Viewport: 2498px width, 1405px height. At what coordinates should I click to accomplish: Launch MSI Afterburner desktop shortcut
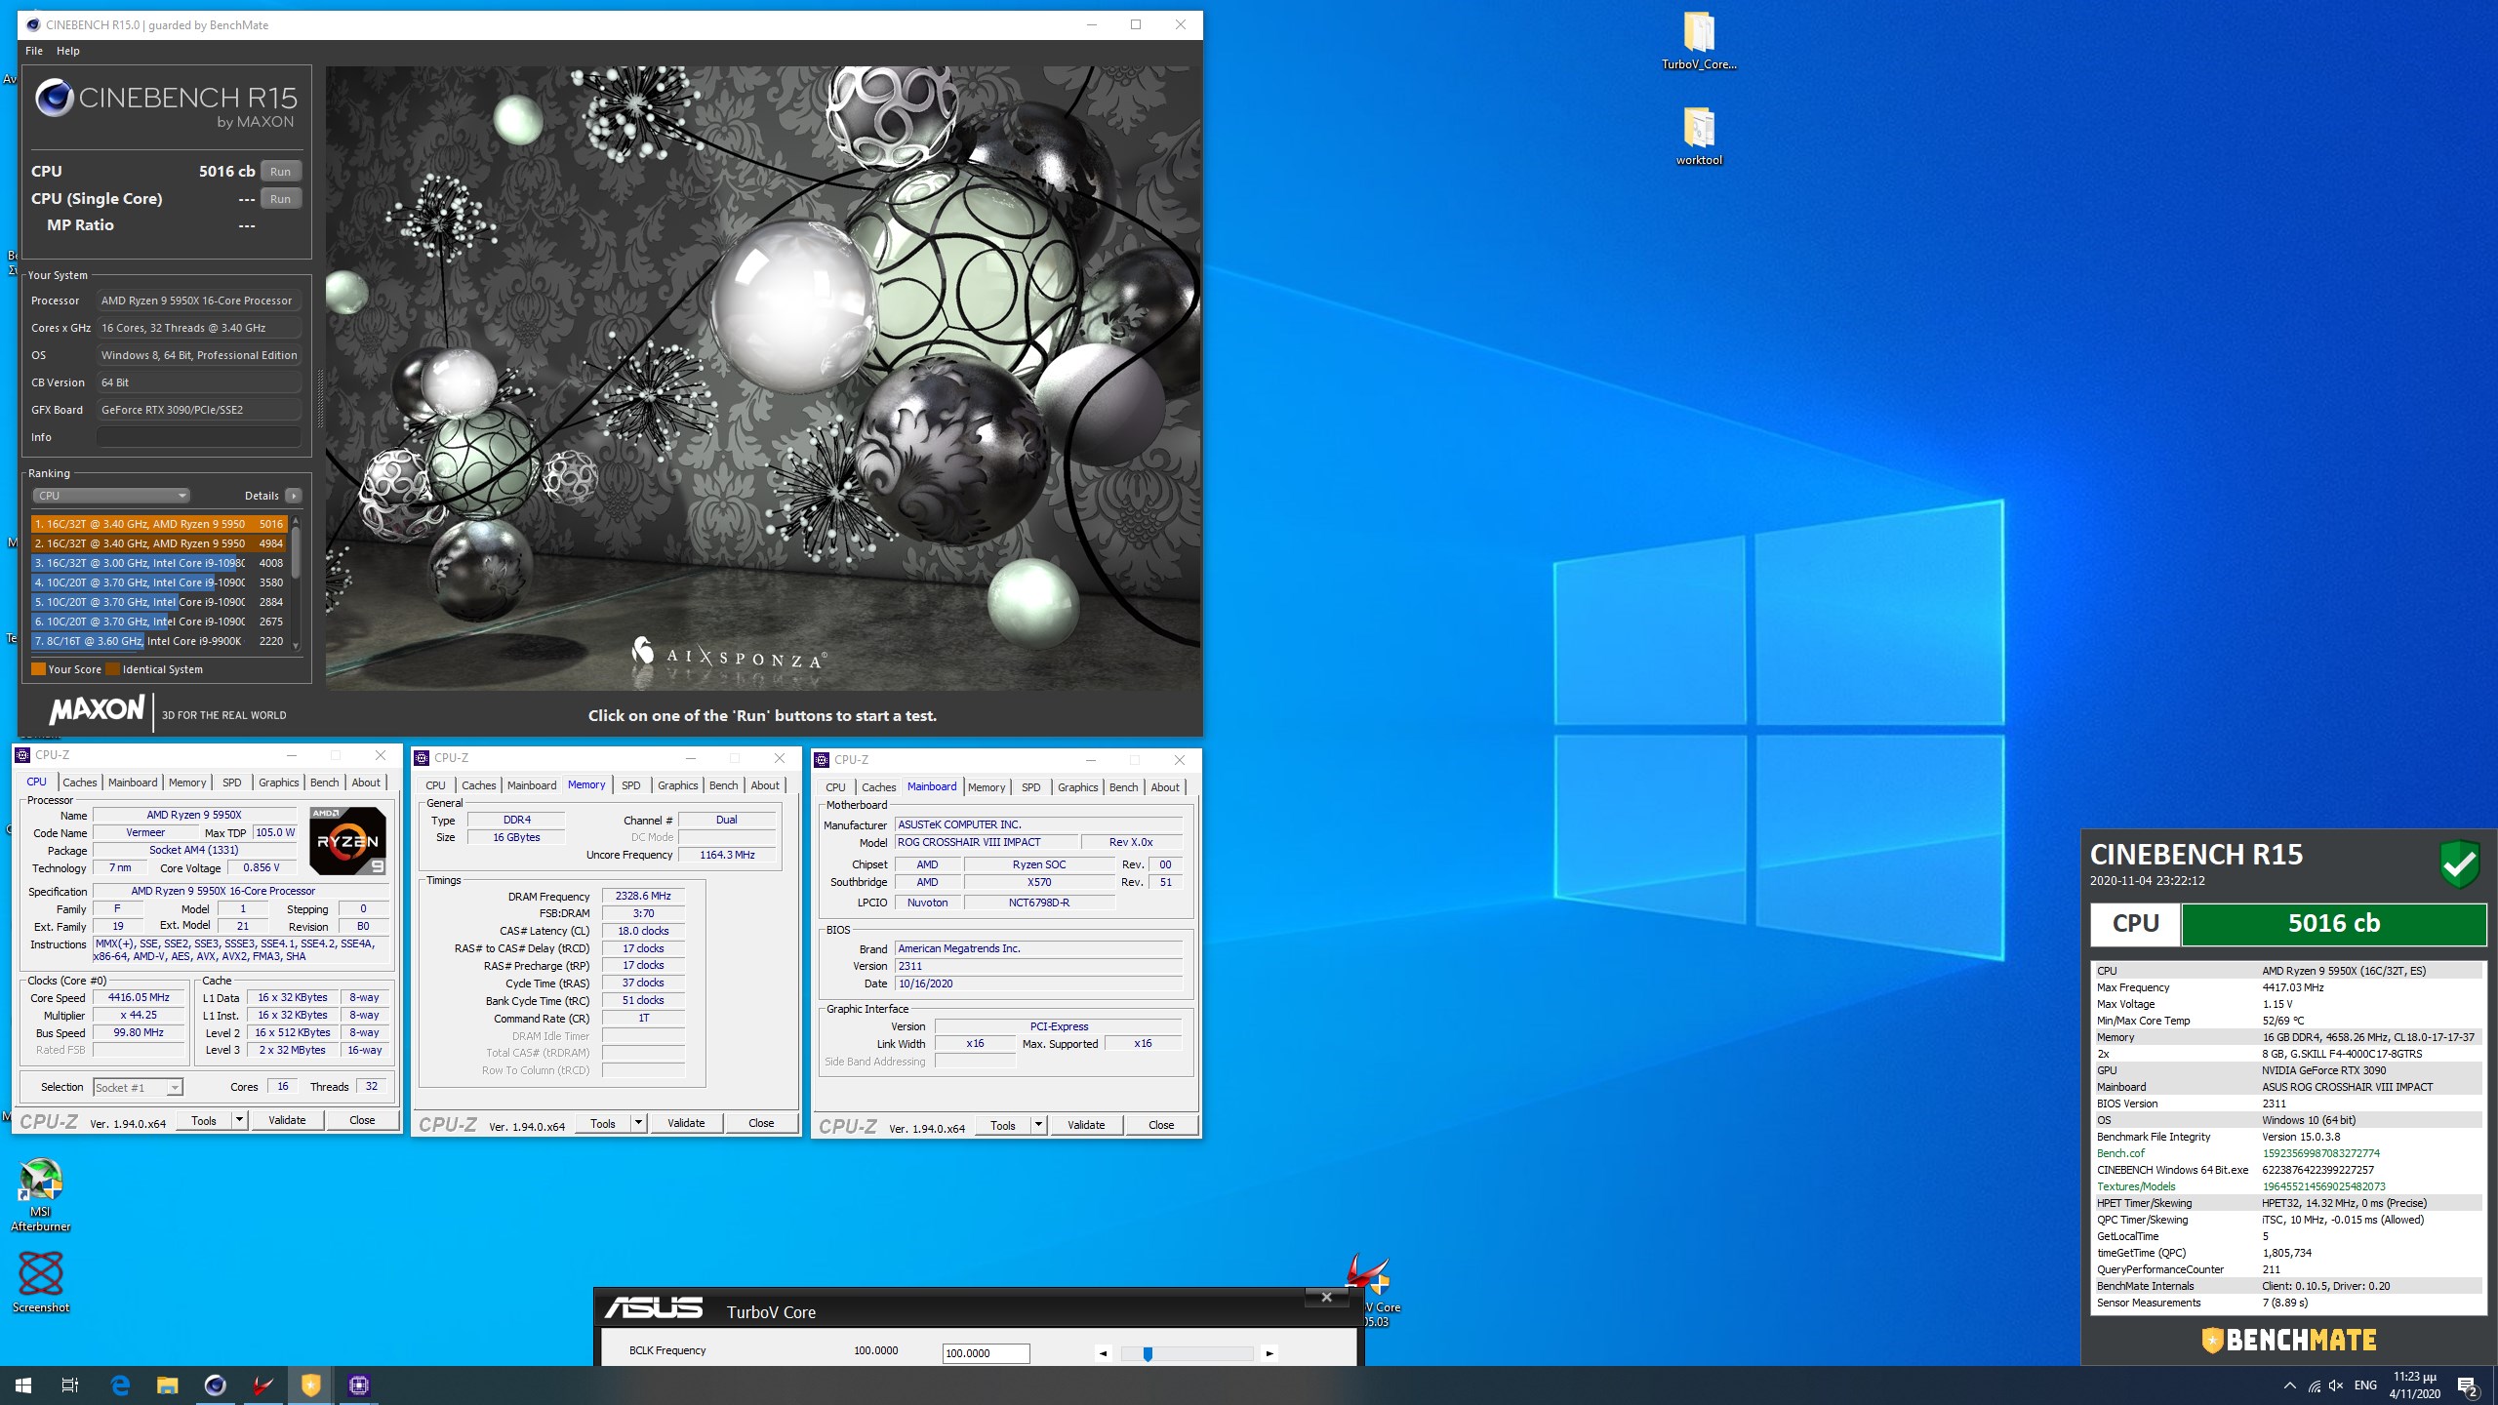[x=40, y=1194]
